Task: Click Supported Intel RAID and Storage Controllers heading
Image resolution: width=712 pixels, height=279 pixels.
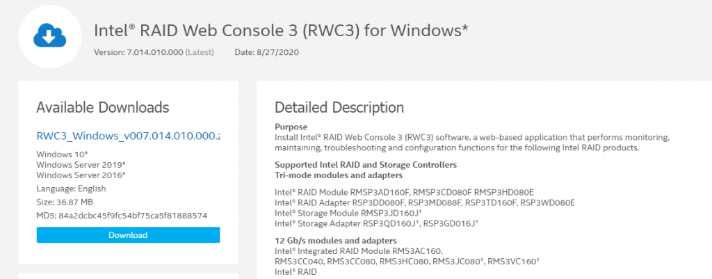Action: pos(366,164)
